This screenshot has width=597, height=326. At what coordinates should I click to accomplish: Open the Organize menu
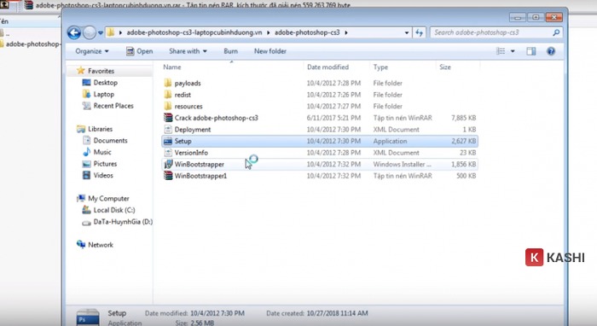coord(92,51)
